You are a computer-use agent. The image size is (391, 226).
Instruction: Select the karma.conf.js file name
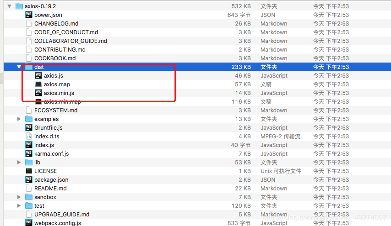pyautogui.click(x=51, y=154)
